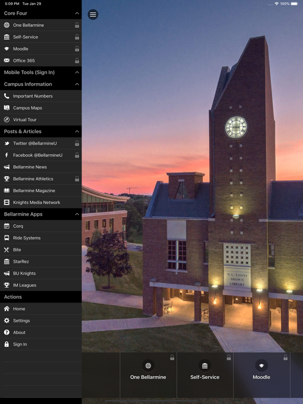Screen dimensions: 303x404
Task: Click the lock icon beside Office 365
Action: click(x=77, y=60)
